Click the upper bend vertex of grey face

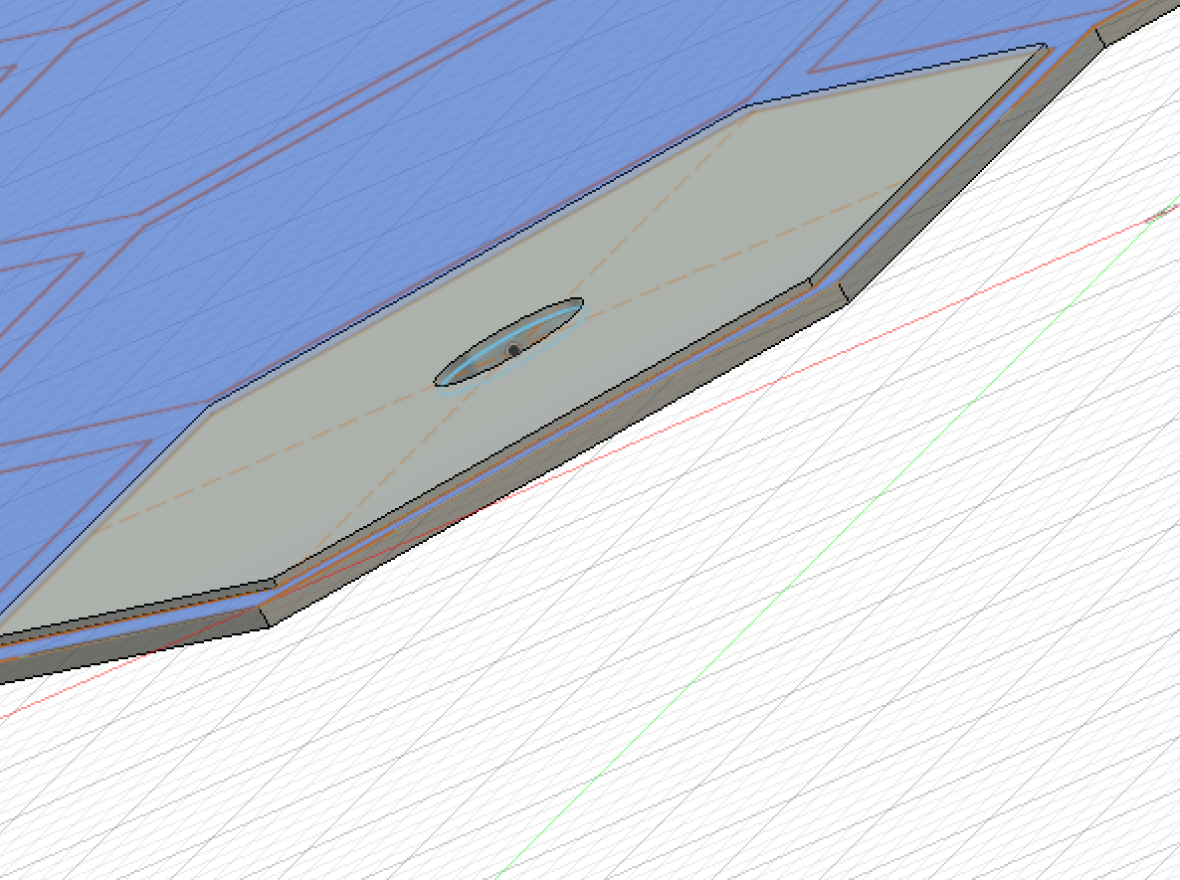[x=751, y=105]
